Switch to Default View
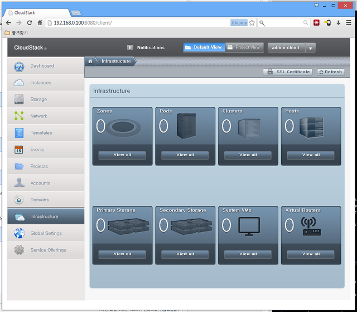This screenshot has height=312, width=357. pos(204,47)
